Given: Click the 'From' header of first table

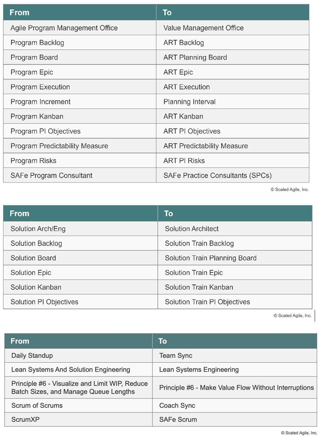Looking at the screenshot, I should 80,12.
